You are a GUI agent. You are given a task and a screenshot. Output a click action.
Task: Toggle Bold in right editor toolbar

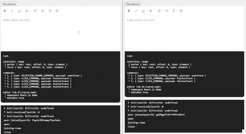pyautogui.click(x=129, y=11)
